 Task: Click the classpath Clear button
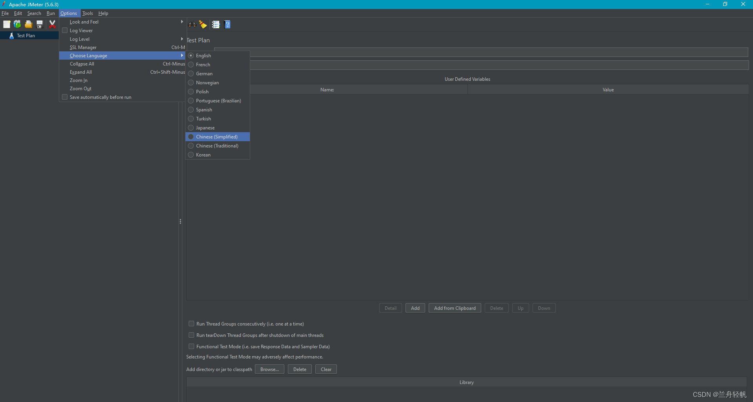[326, 369]
